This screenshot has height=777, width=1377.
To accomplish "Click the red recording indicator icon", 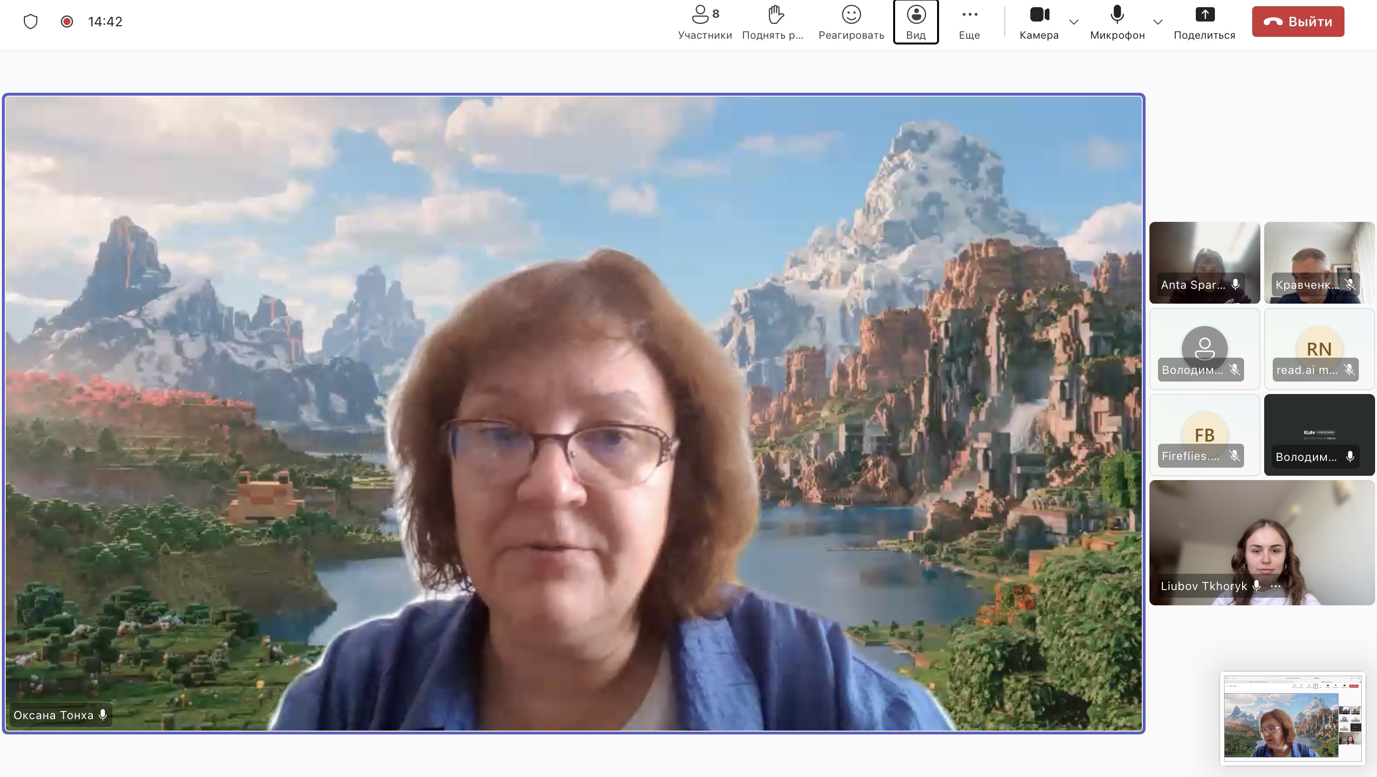I will (67, 22).
